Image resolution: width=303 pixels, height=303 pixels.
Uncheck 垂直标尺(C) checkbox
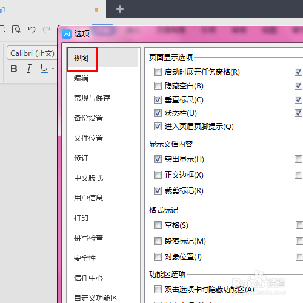tap(158, 99)
